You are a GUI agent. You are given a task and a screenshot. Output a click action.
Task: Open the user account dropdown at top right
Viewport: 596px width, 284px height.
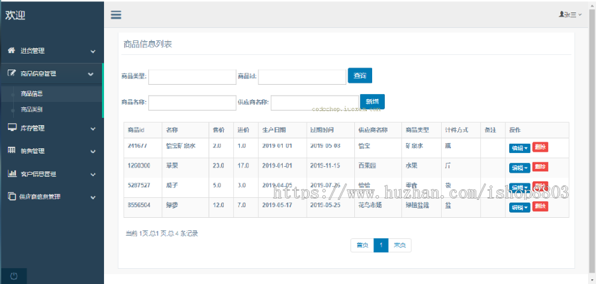(x=570, y=15)
